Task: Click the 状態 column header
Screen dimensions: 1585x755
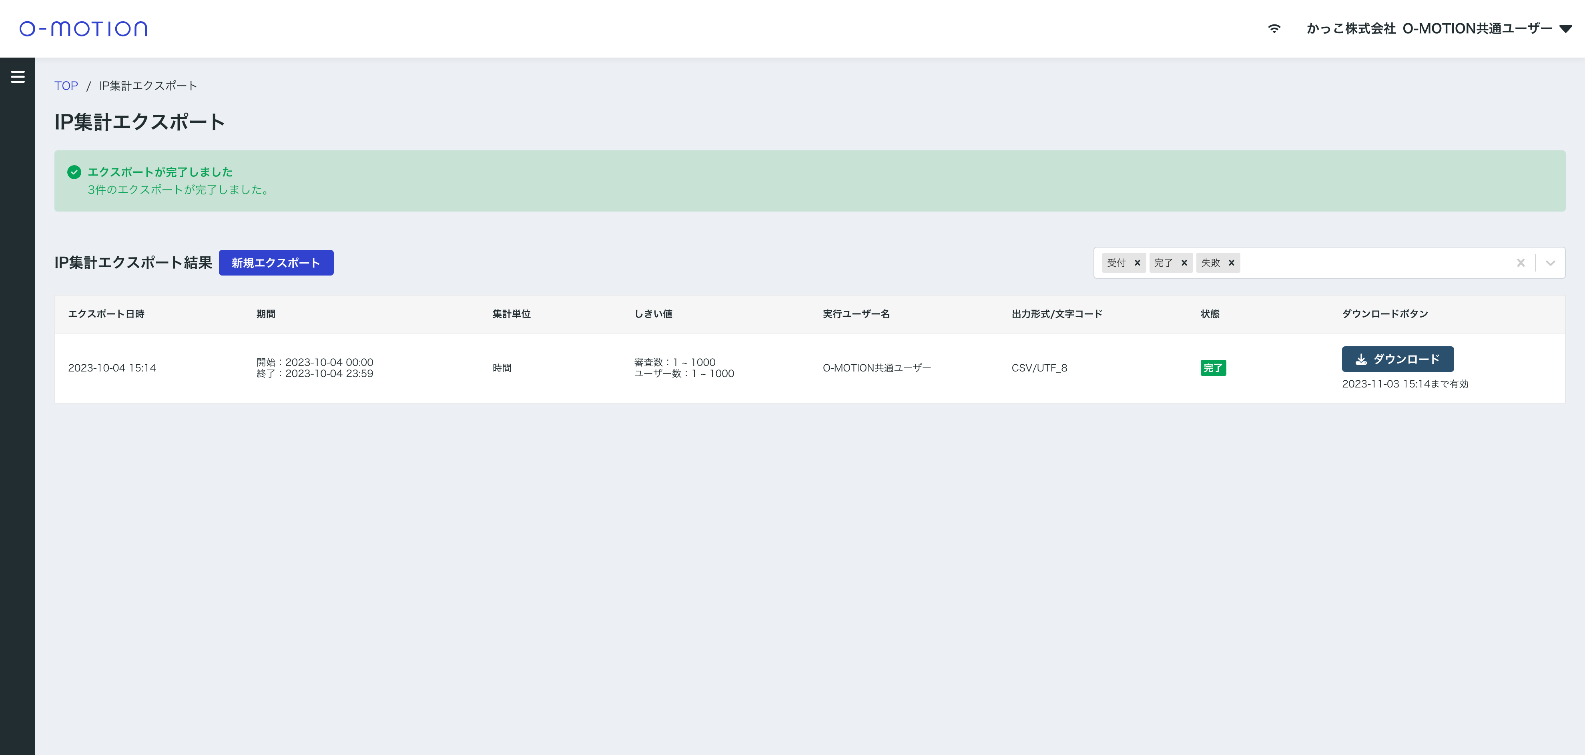Action: tap(1210, 314)
